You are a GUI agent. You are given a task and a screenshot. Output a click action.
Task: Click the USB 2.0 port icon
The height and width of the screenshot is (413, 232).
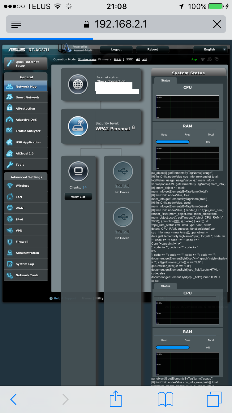click(x=123, y=217)
